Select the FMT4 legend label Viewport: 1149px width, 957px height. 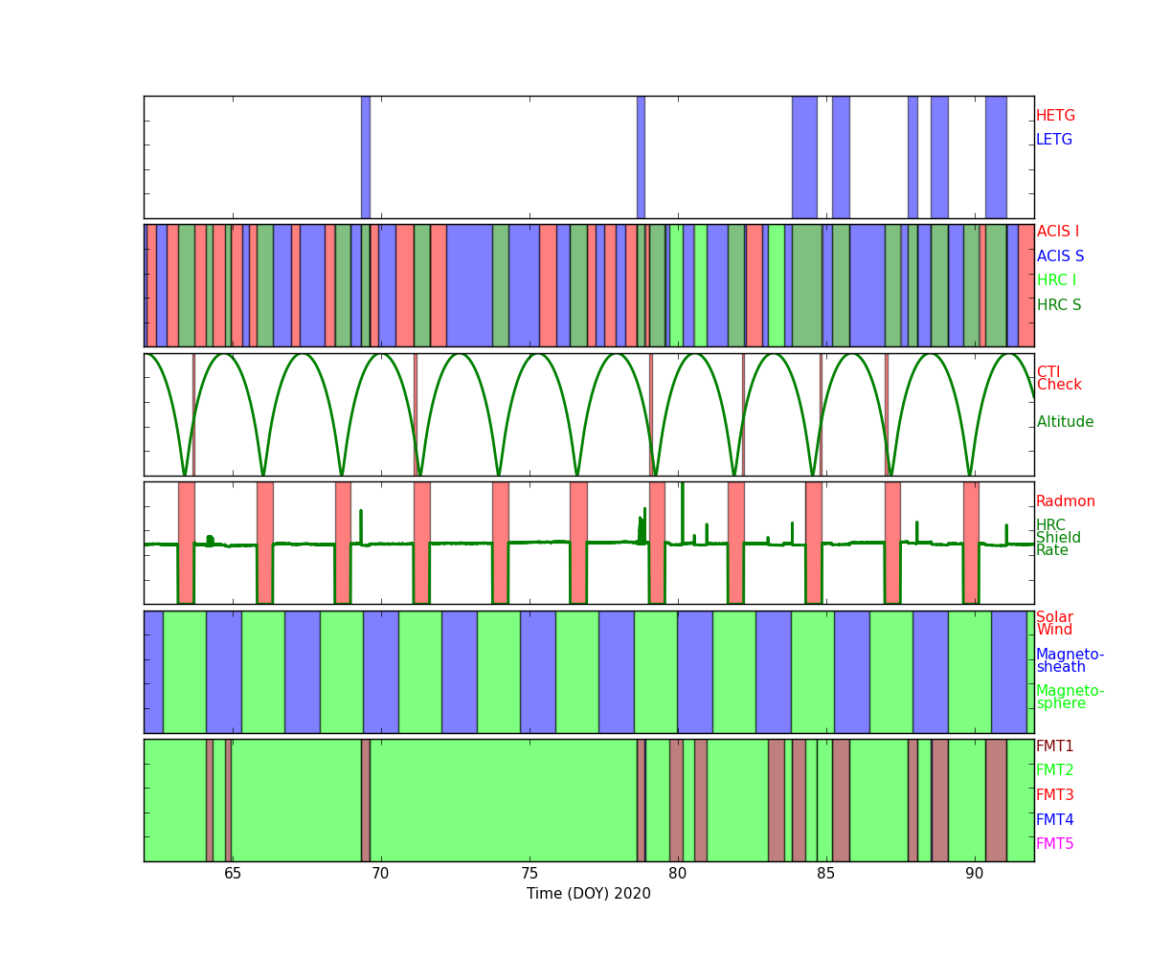(1054, 820)
